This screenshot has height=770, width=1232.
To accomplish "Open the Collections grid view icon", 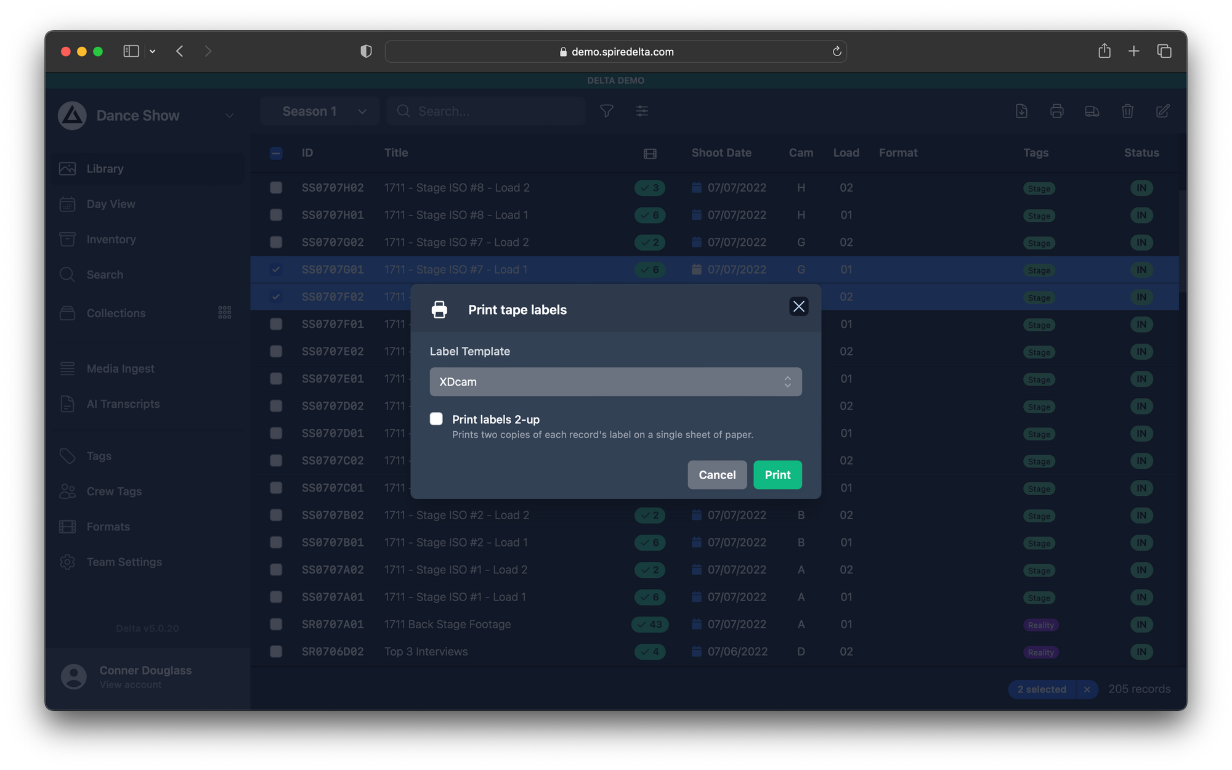I will click(x=224, y=313).
